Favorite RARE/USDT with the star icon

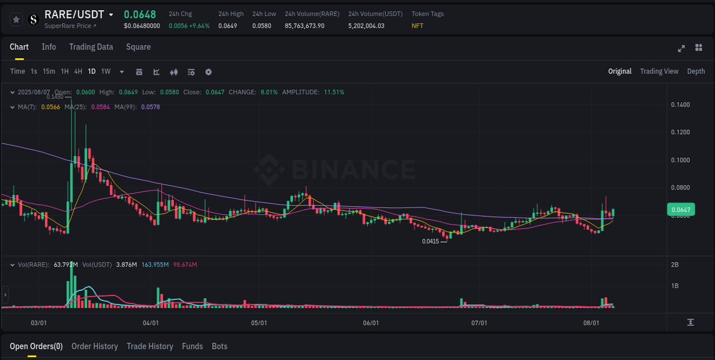pos(16,19)
